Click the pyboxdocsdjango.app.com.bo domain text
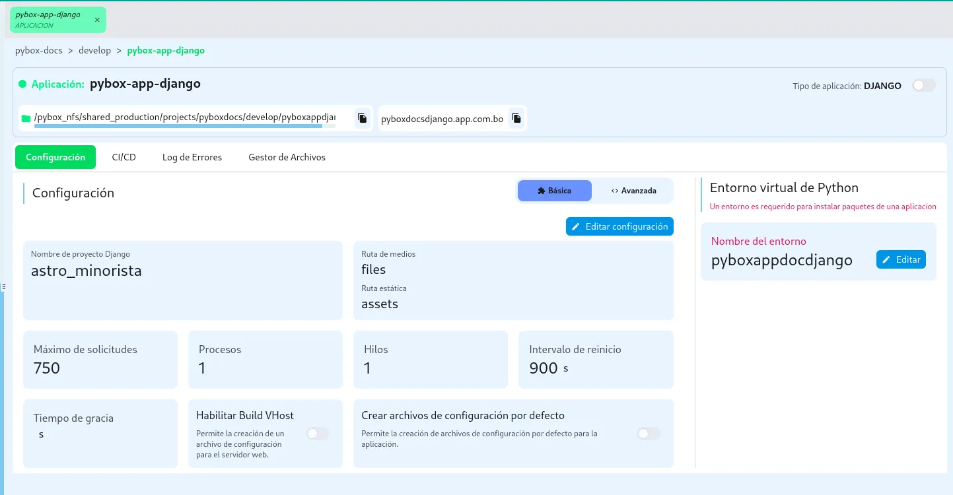This screenshot has width=953, height=495. pyautogui.click(x=442, y=119)
